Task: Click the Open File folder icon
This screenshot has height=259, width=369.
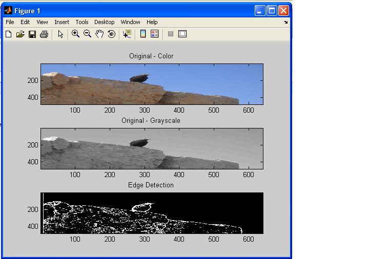Action: click(x=20, y=34)
